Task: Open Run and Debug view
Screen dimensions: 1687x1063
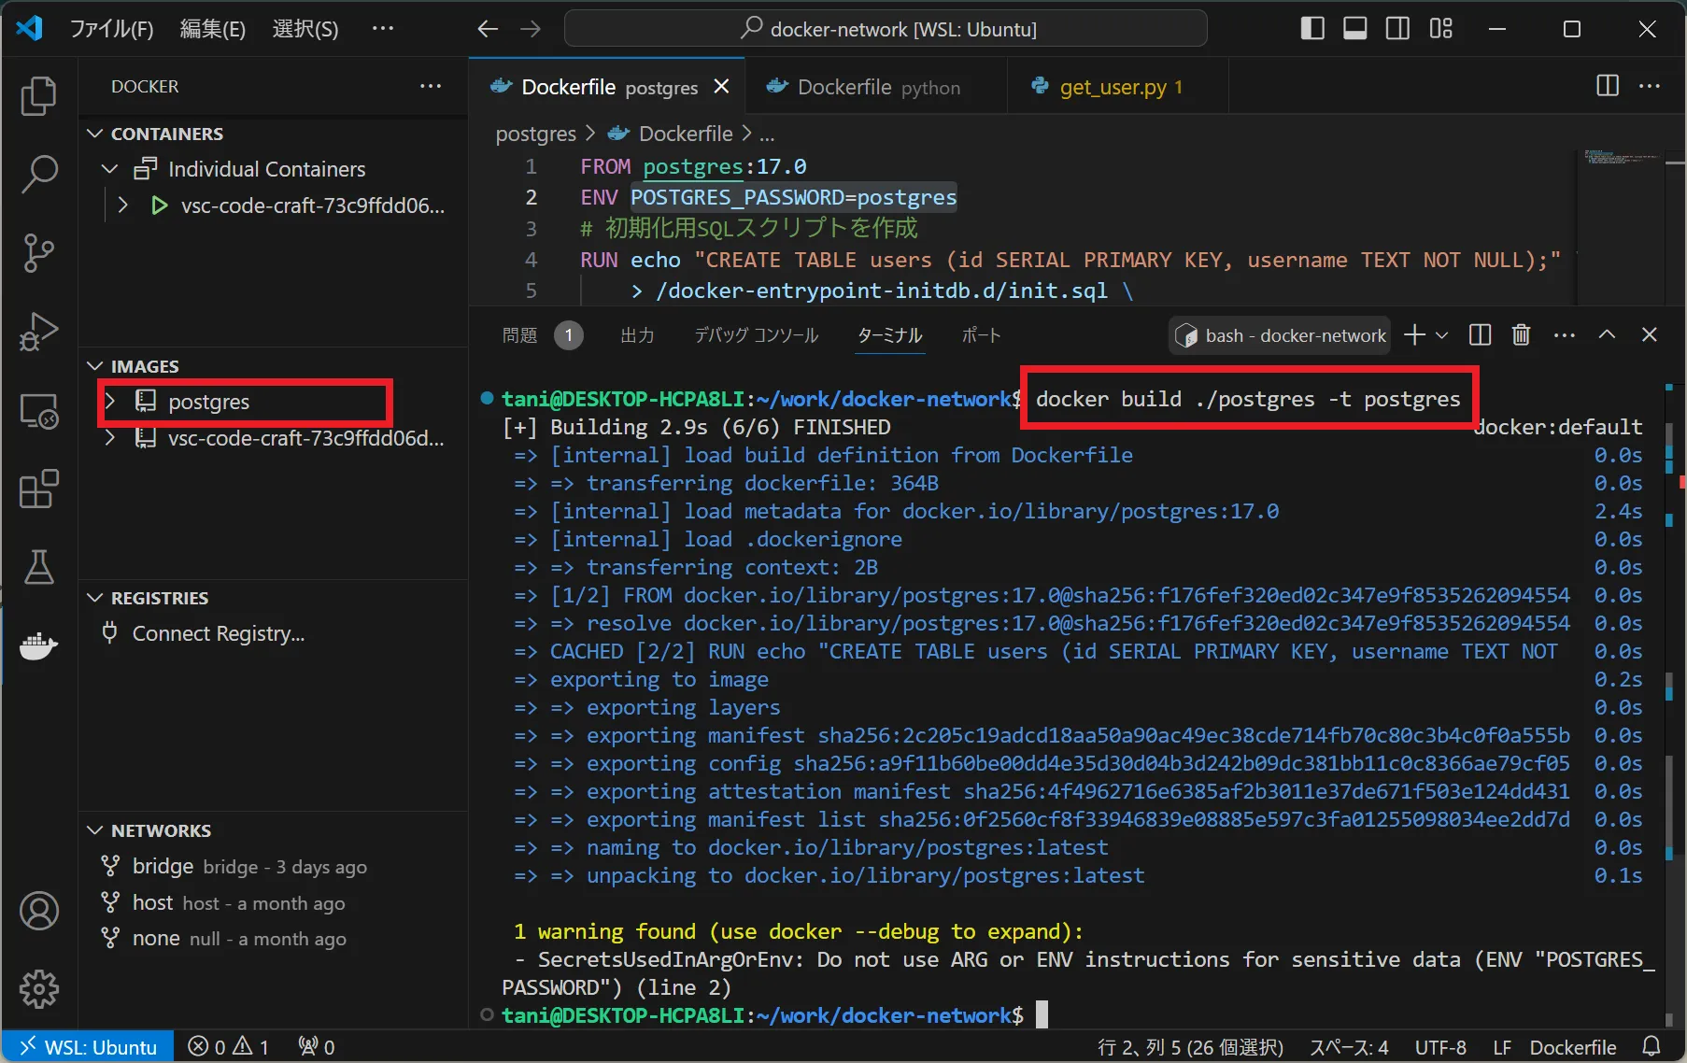Action: click(38, 331)
